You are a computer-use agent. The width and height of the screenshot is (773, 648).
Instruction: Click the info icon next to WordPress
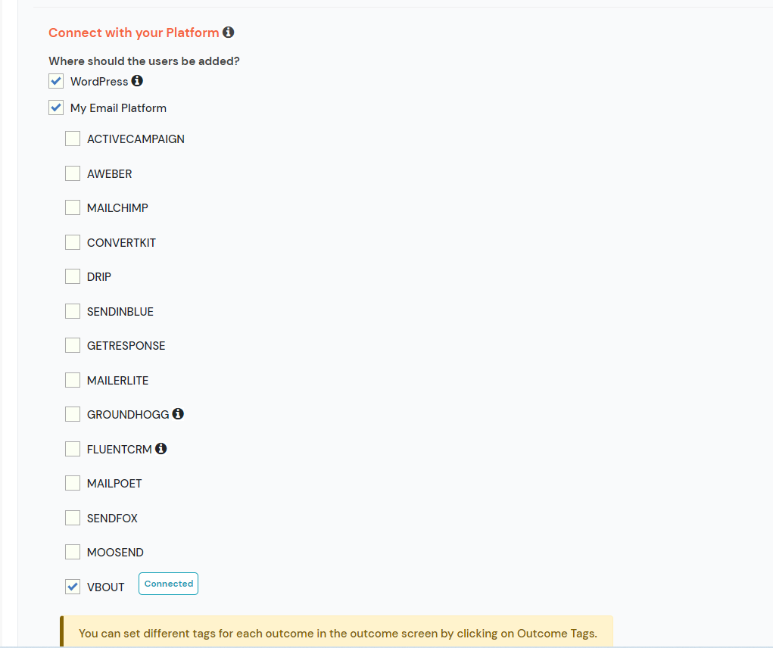[x=137, y=80]
